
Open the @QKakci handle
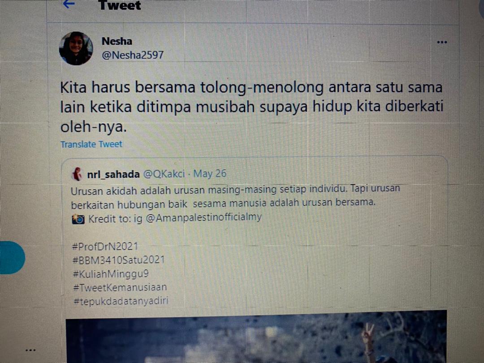click(164, 174)
